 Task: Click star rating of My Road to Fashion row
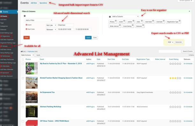175,64
